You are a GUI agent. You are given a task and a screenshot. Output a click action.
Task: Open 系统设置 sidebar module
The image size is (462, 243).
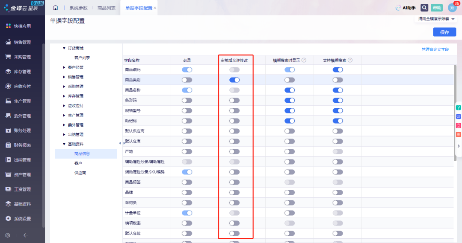click(18, 218)
